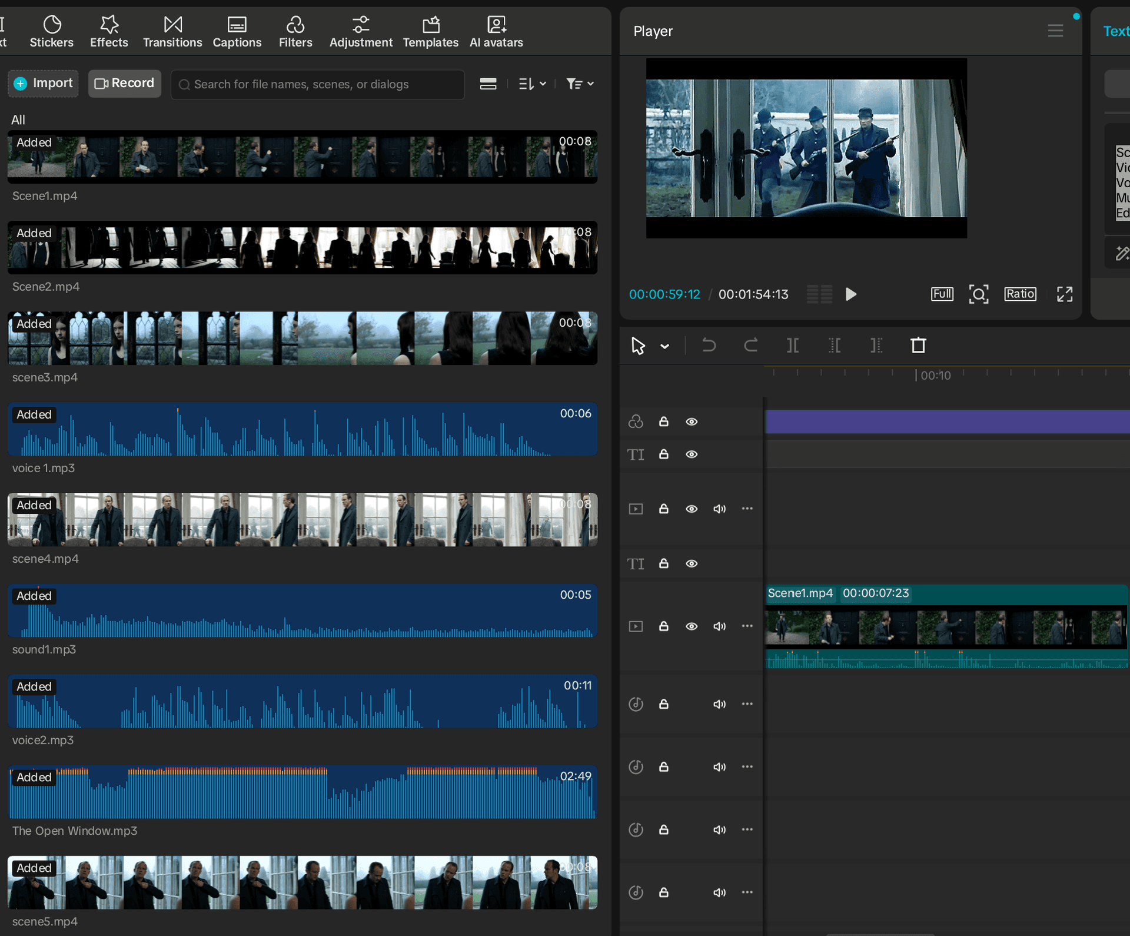Toggle the player grid display icon
This screenshot has width=1130, height=936.
[819, 294]
